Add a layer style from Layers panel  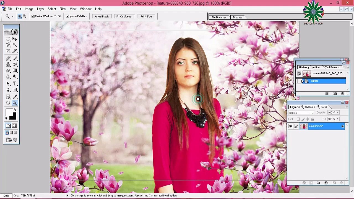point(304,183)
